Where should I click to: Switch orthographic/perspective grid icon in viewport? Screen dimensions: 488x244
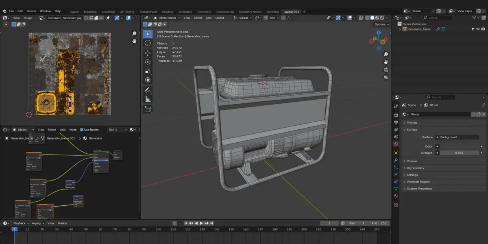point(386,77)
